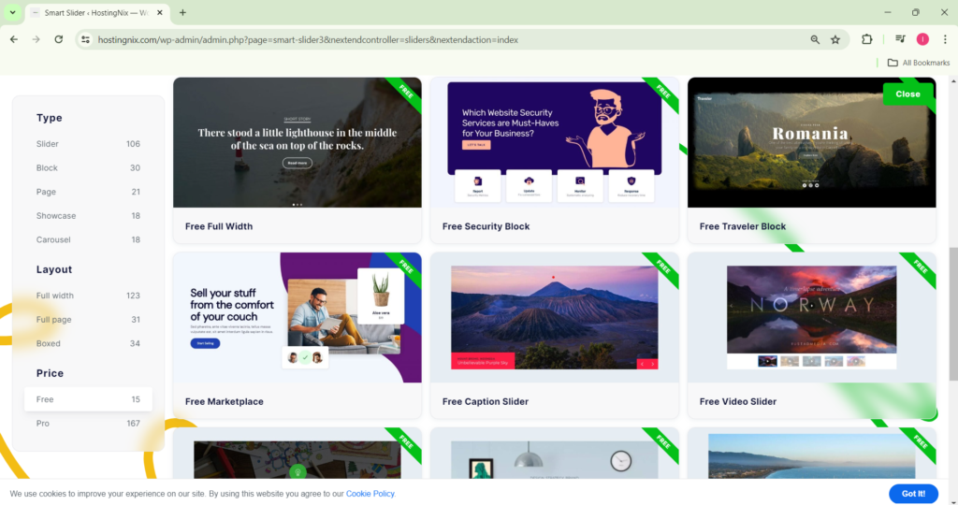Open the Free Security Block template thumbnail
The height and width of the screenshot is (505, 958).
pos(554,142)
